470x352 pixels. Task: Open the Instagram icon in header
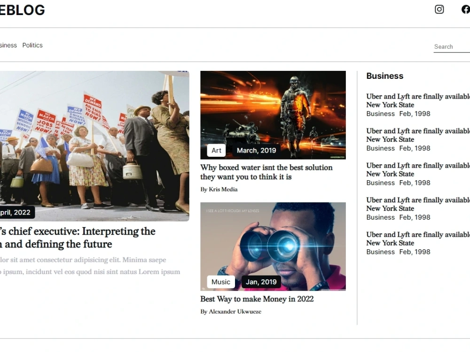(x=439, y=9)
